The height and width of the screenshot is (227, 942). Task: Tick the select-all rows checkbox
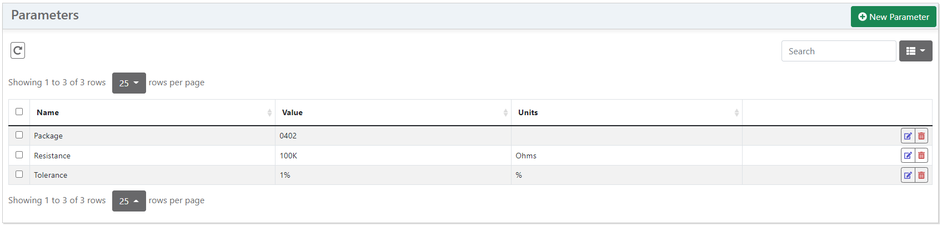(x=19, y=112)
